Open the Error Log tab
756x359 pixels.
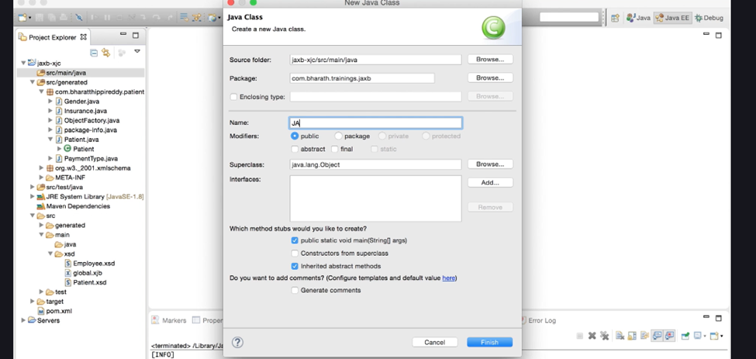point(541,320)
